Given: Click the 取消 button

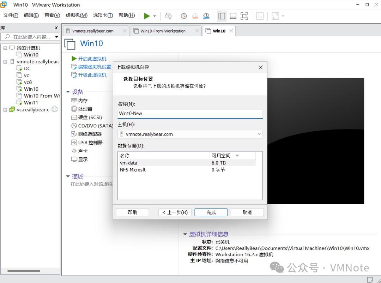Looking at the screenshot, I should 247,212.
